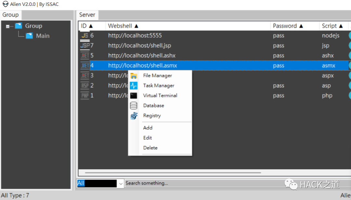Image resolution: width=351 pixels, height=200 pixels.
Task: Click the JS icon for nodejs shell
Action: [x=85, y=35]
